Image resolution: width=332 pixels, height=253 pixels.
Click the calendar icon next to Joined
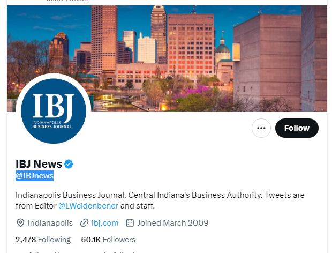pyautogui.click(x=130, y=223)
